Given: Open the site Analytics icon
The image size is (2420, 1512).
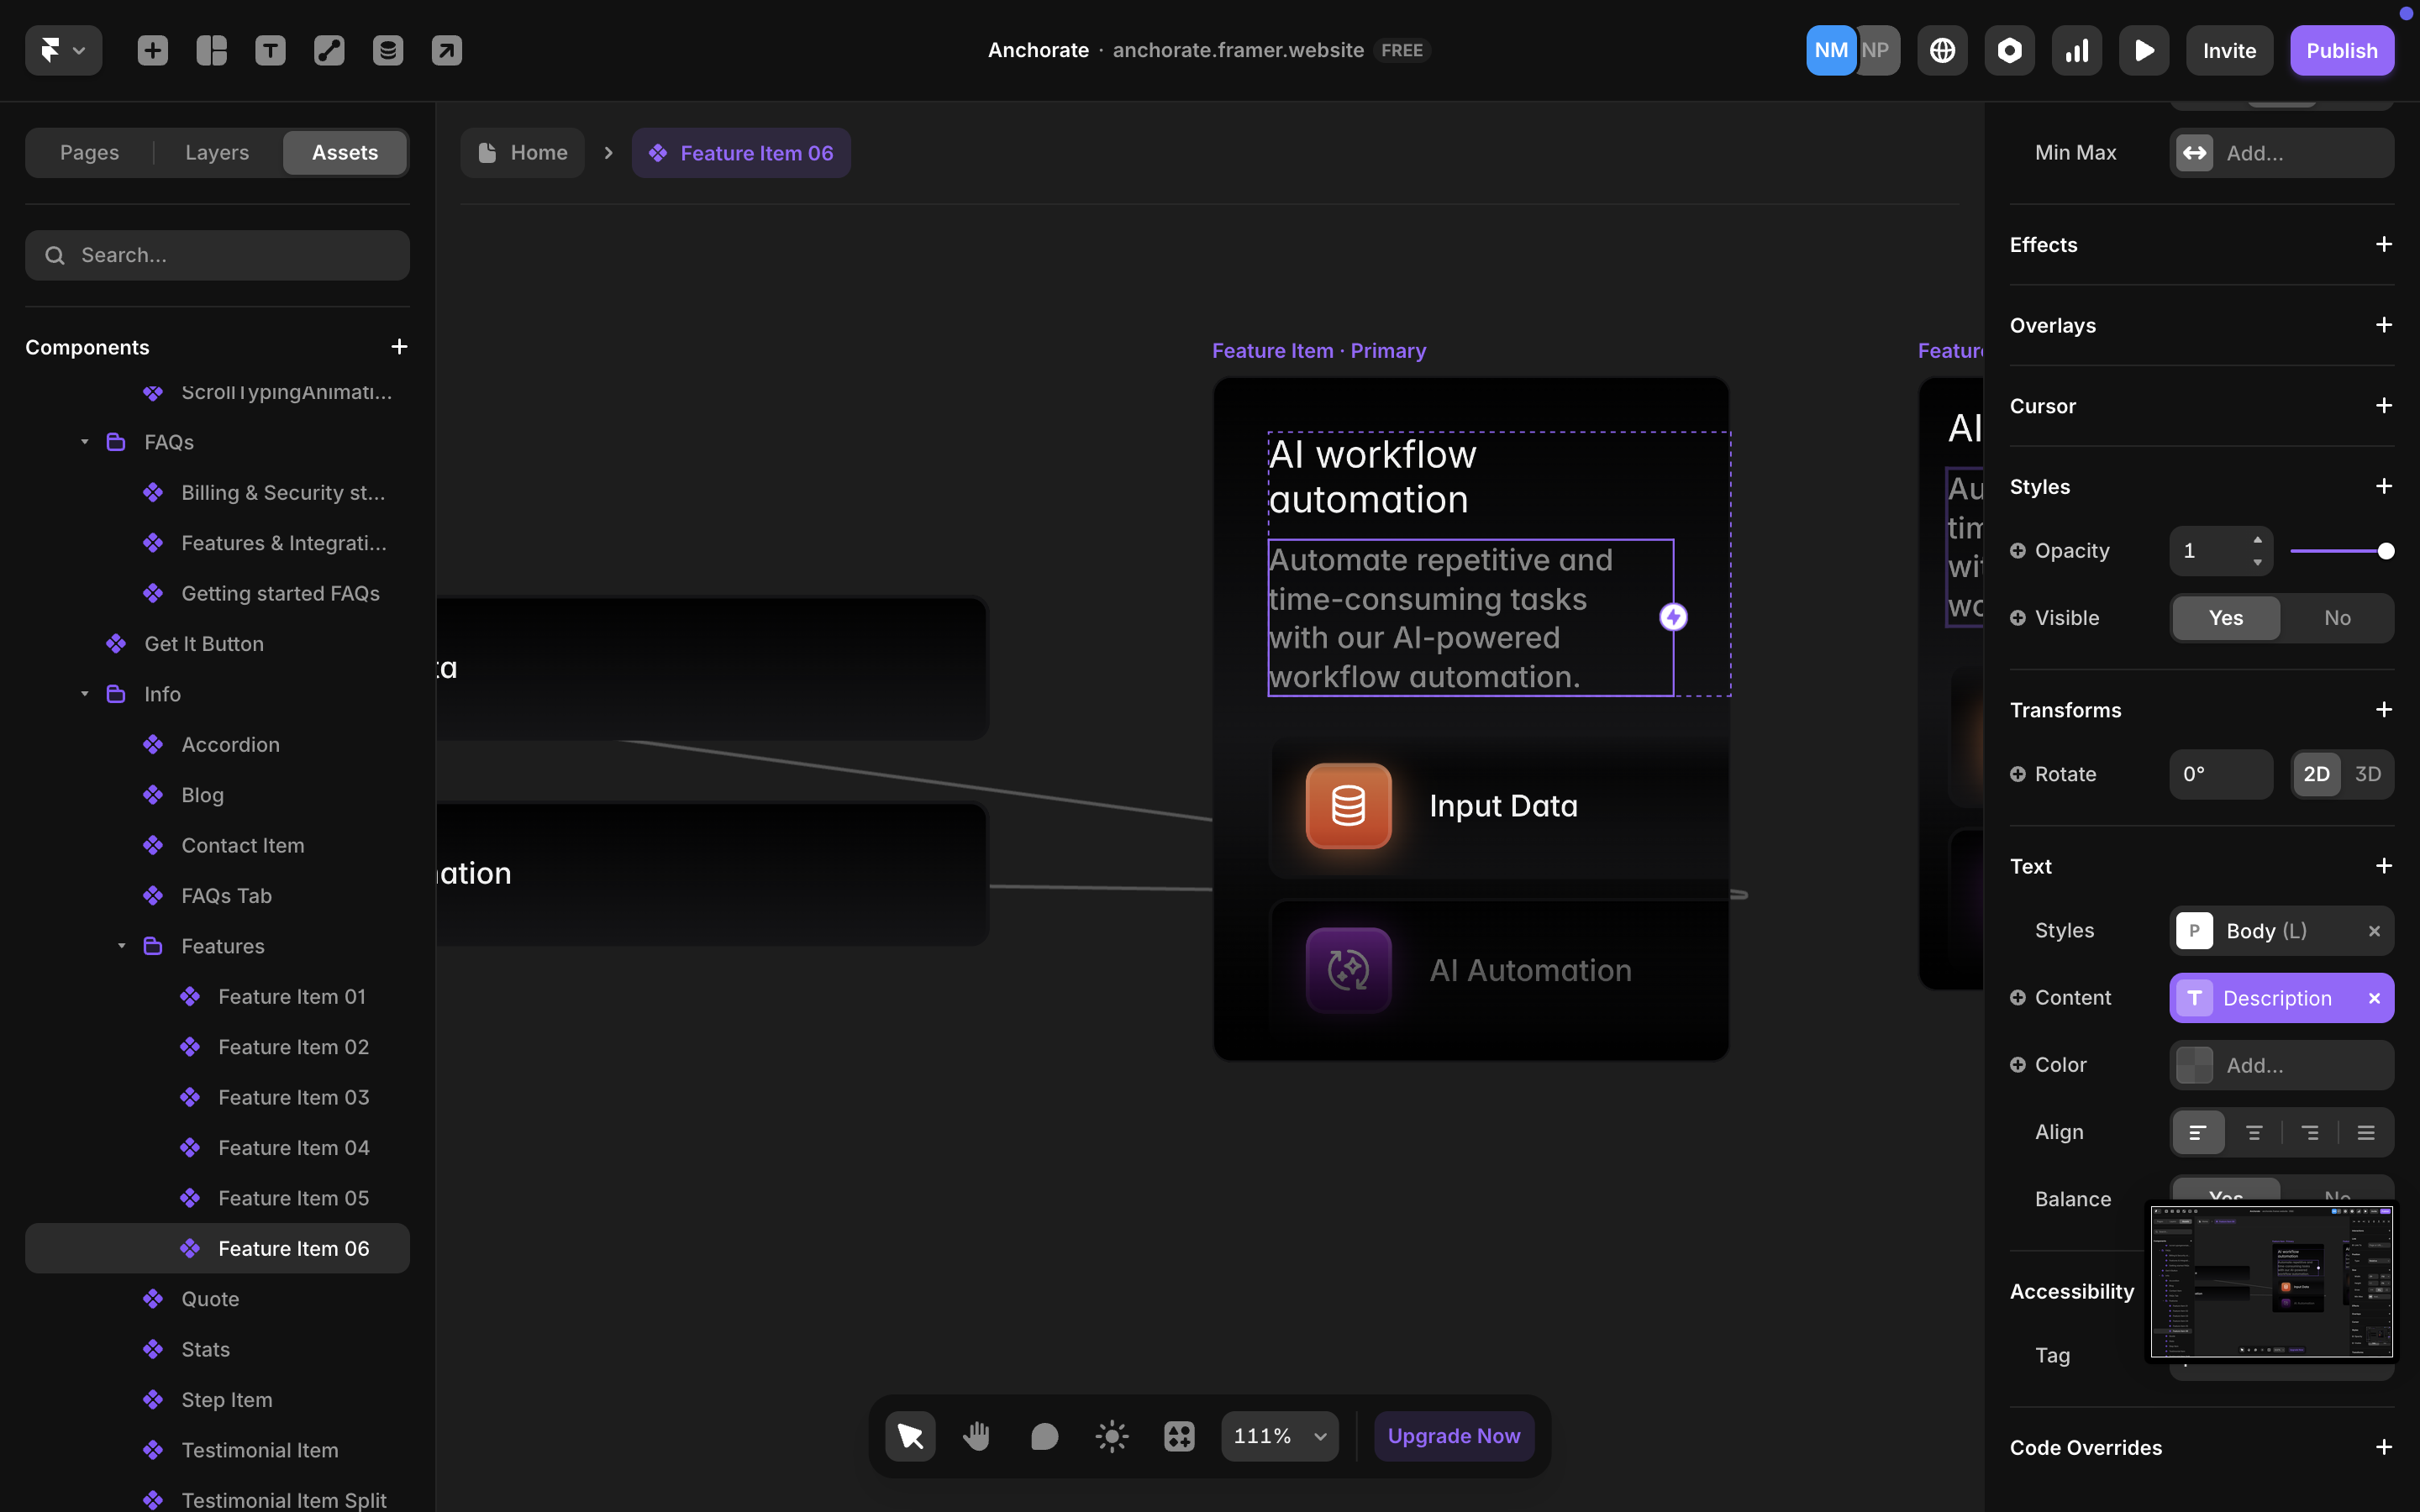Looking at the screenshot, I should 2076,50.
